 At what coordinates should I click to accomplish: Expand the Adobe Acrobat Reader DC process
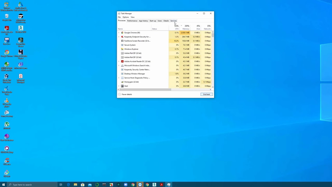[x=119, y=61]
